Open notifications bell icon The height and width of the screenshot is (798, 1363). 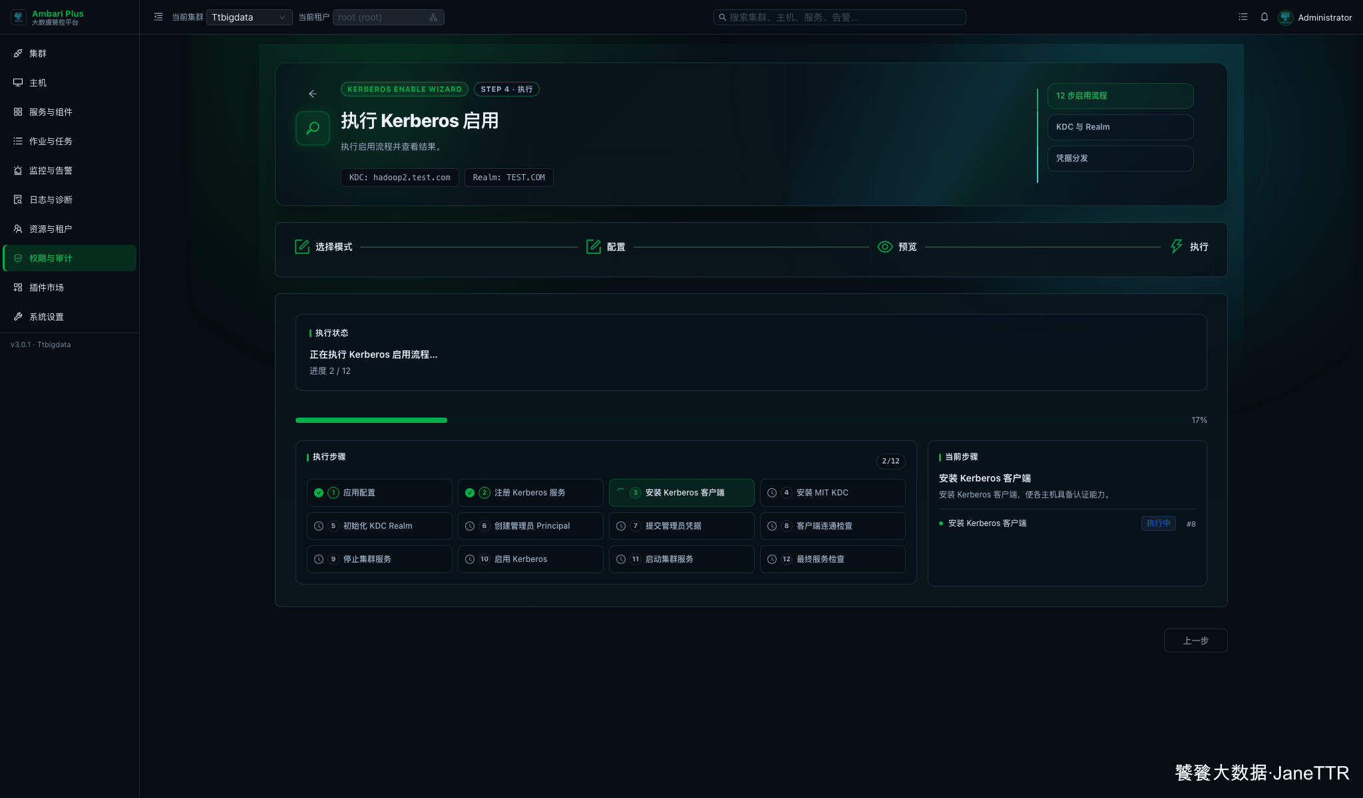tap(1265, 17)
